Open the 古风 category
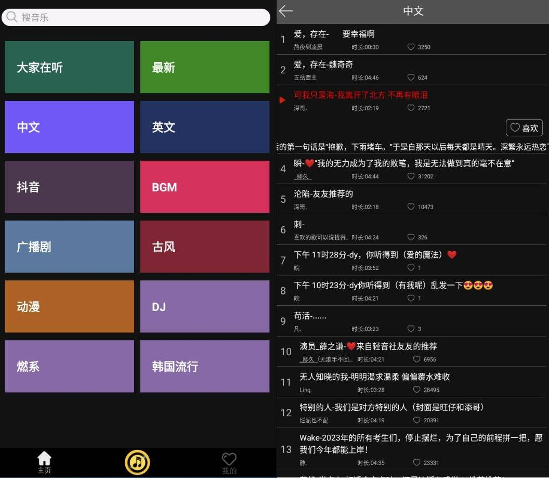The image size is (549, 478). pyautogui.click(x=204, y=247)
